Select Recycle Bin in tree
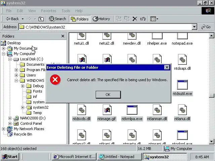The height and width of the screenshot is (161, 215). click(23, 134)
